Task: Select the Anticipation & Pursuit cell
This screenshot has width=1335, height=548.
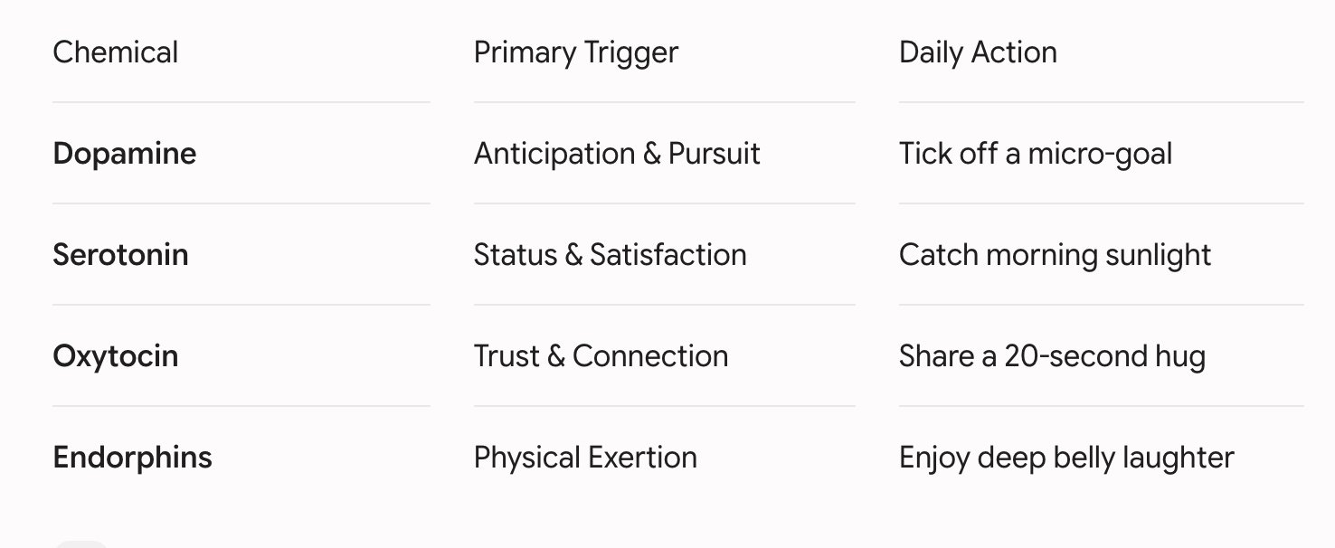Action: point(617,154)
